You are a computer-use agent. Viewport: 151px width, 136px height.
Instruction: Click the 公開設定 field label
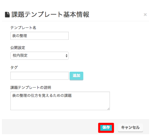coord(18,47)
